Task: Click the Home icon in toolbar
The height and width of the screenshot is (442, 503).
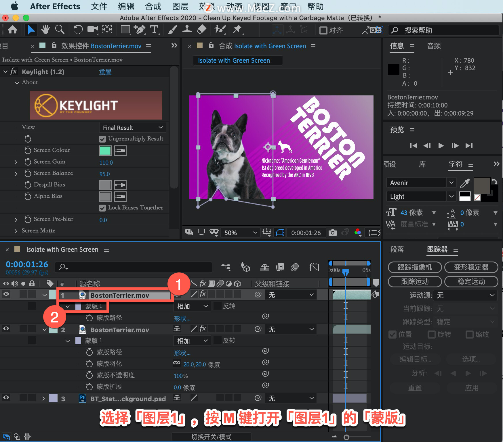Action: click(12, 30)
